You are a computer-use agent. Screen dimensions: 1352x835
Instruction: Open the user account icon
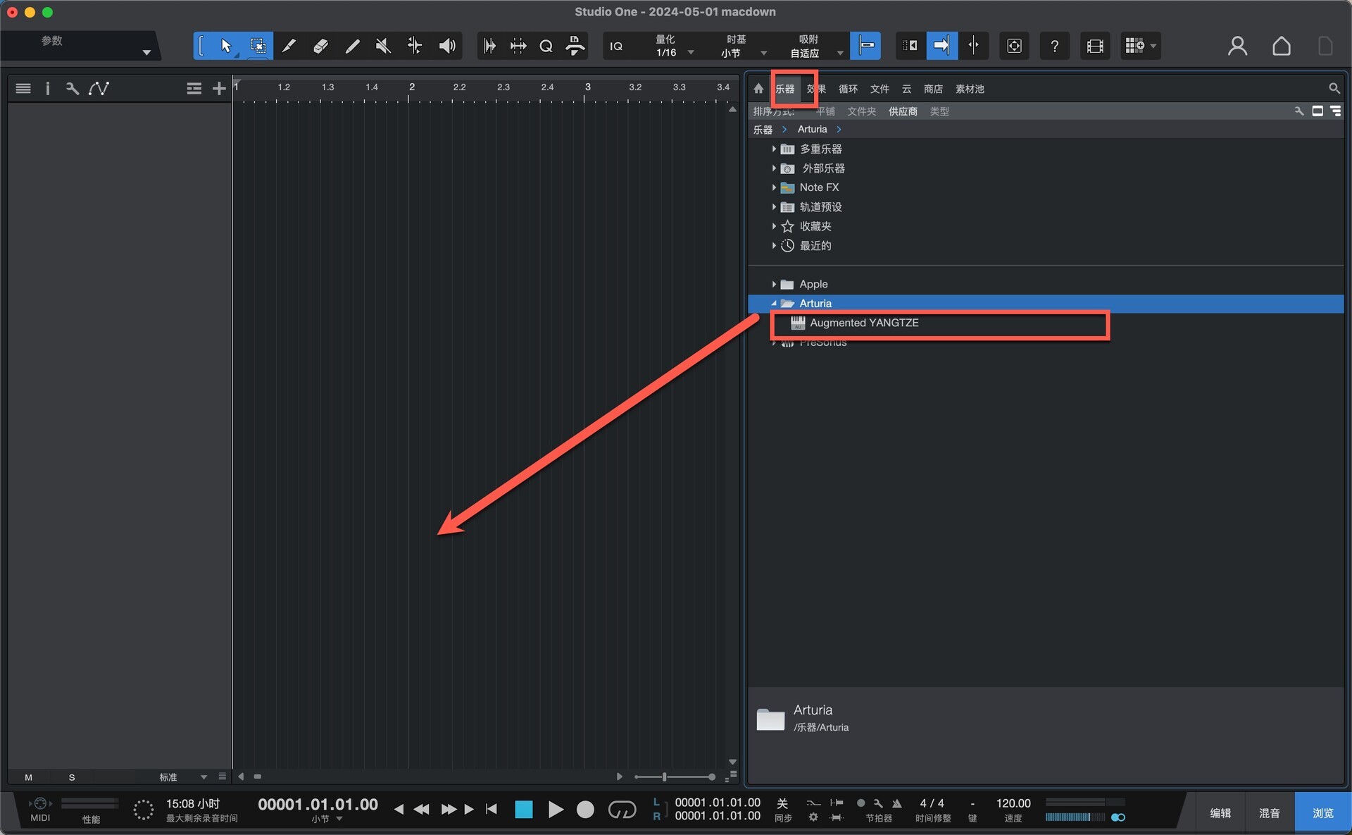[1237, 46]
